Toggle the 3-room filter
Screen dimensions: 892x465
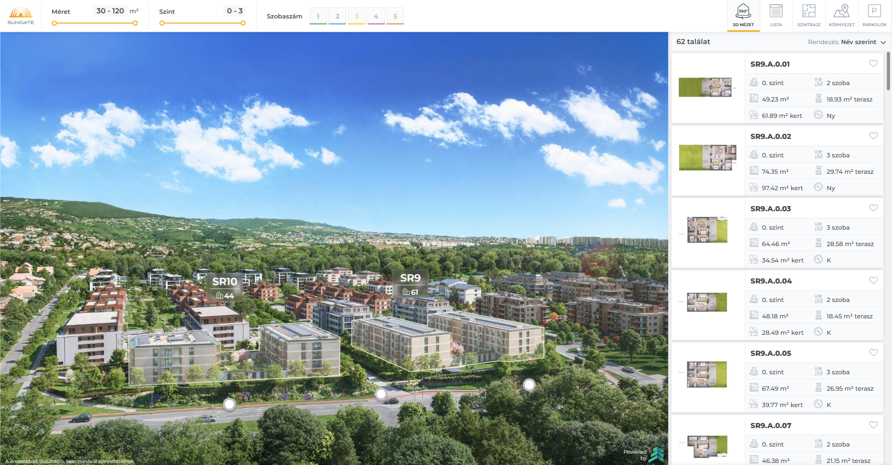(x=356, y=16)
